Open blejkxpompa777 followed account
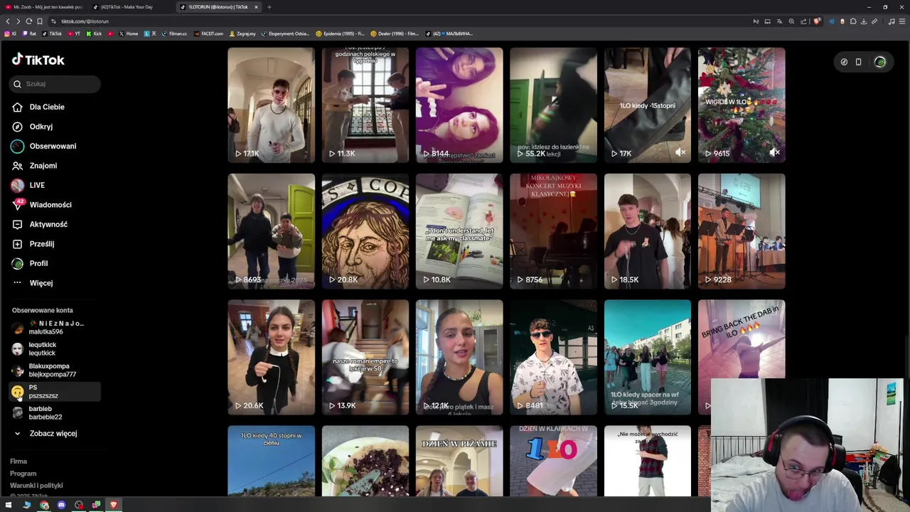Image resolution: width=910 pixels, height=512 pixels. pyautogui.click(x=55, y=370)
